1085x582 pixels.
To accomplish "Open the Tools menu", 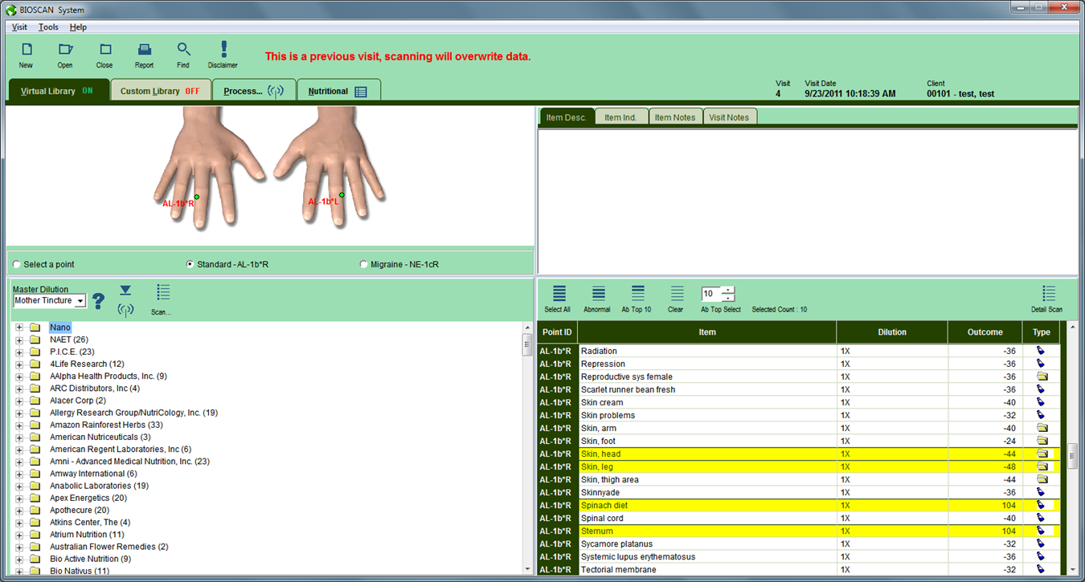I will point(48,27).
